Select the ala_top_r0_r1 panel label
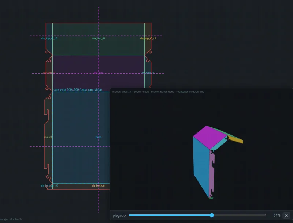Image resolution: width=293 pixels, height=223 pixels. click(x=148, y=38)
